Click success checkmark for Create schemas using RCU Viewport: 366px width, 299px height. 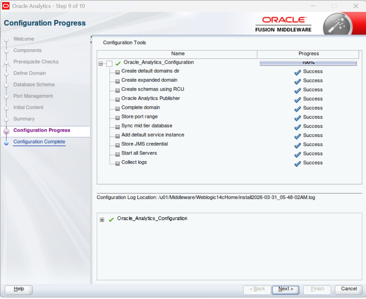tap(298, 91)
